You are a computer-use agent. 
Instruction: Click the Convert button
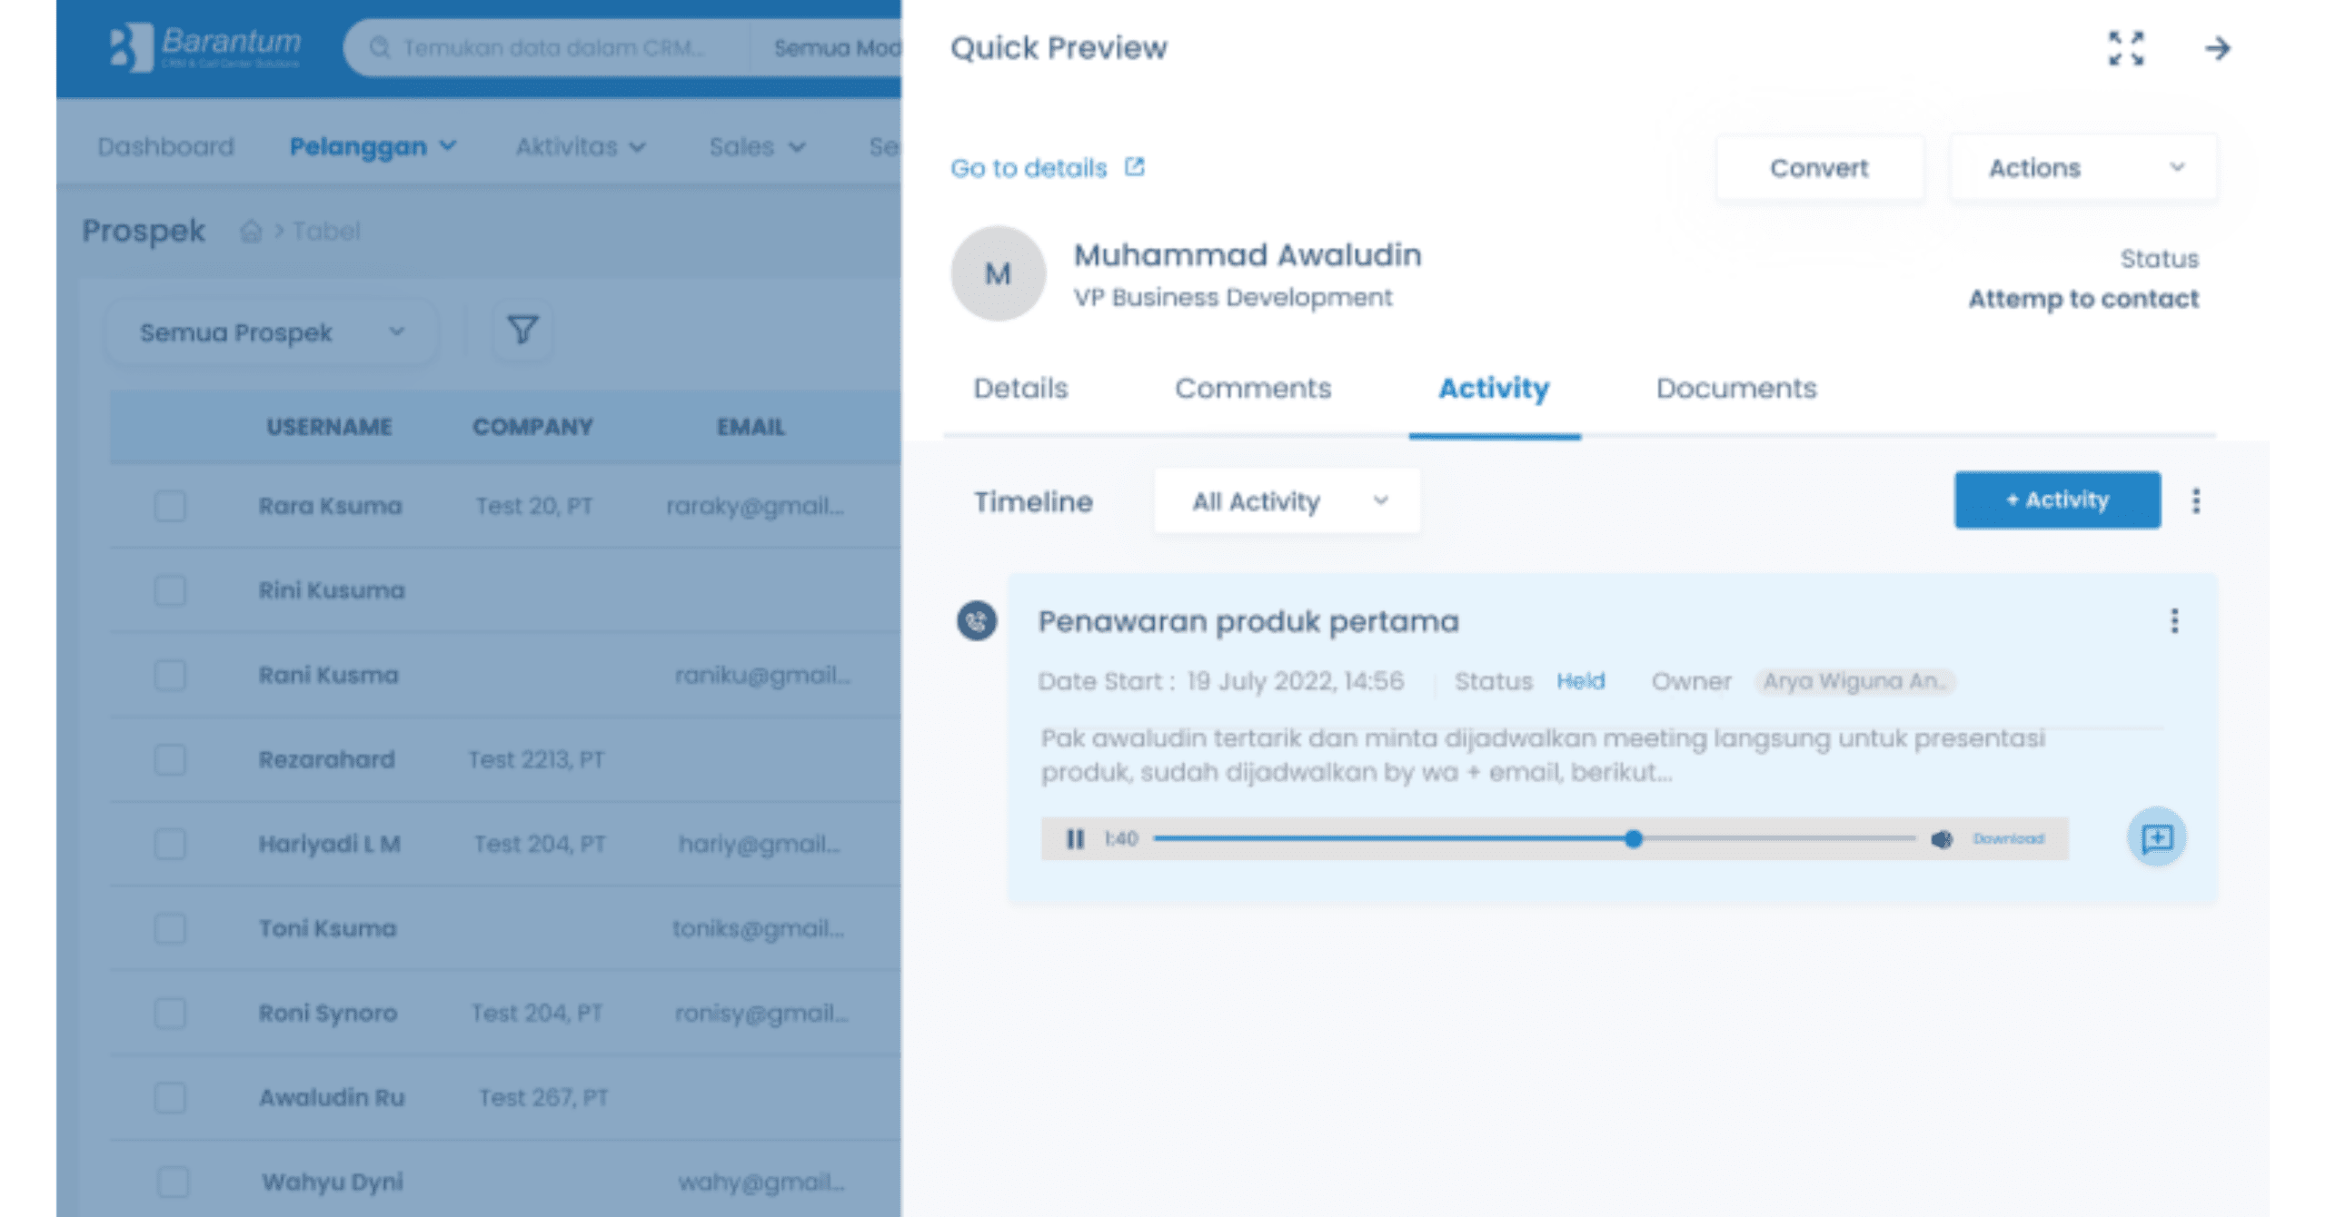click(x=1819, y=168)
